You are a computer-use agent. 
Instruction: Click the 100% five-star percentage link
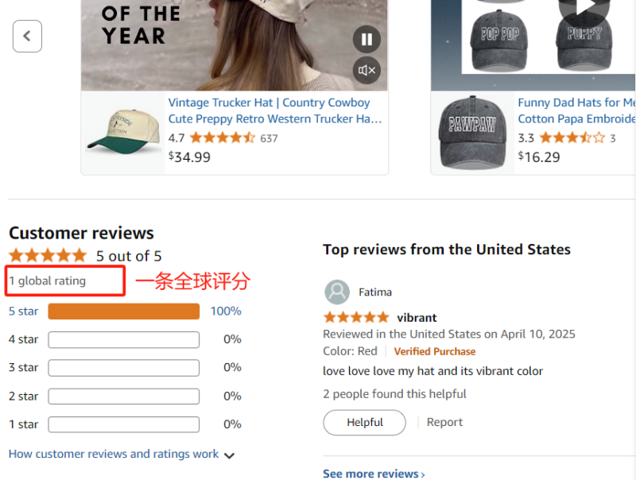(x=226, y=311)
